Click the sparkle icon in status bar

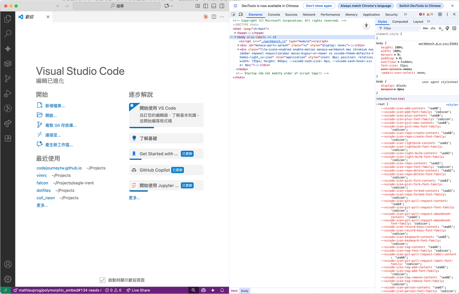pyautogui.click(x=213, y=290)
